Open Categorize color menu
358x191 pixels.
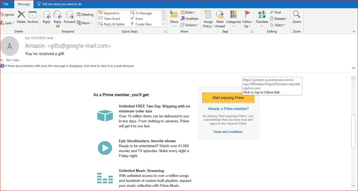click(x=233, y=19)
